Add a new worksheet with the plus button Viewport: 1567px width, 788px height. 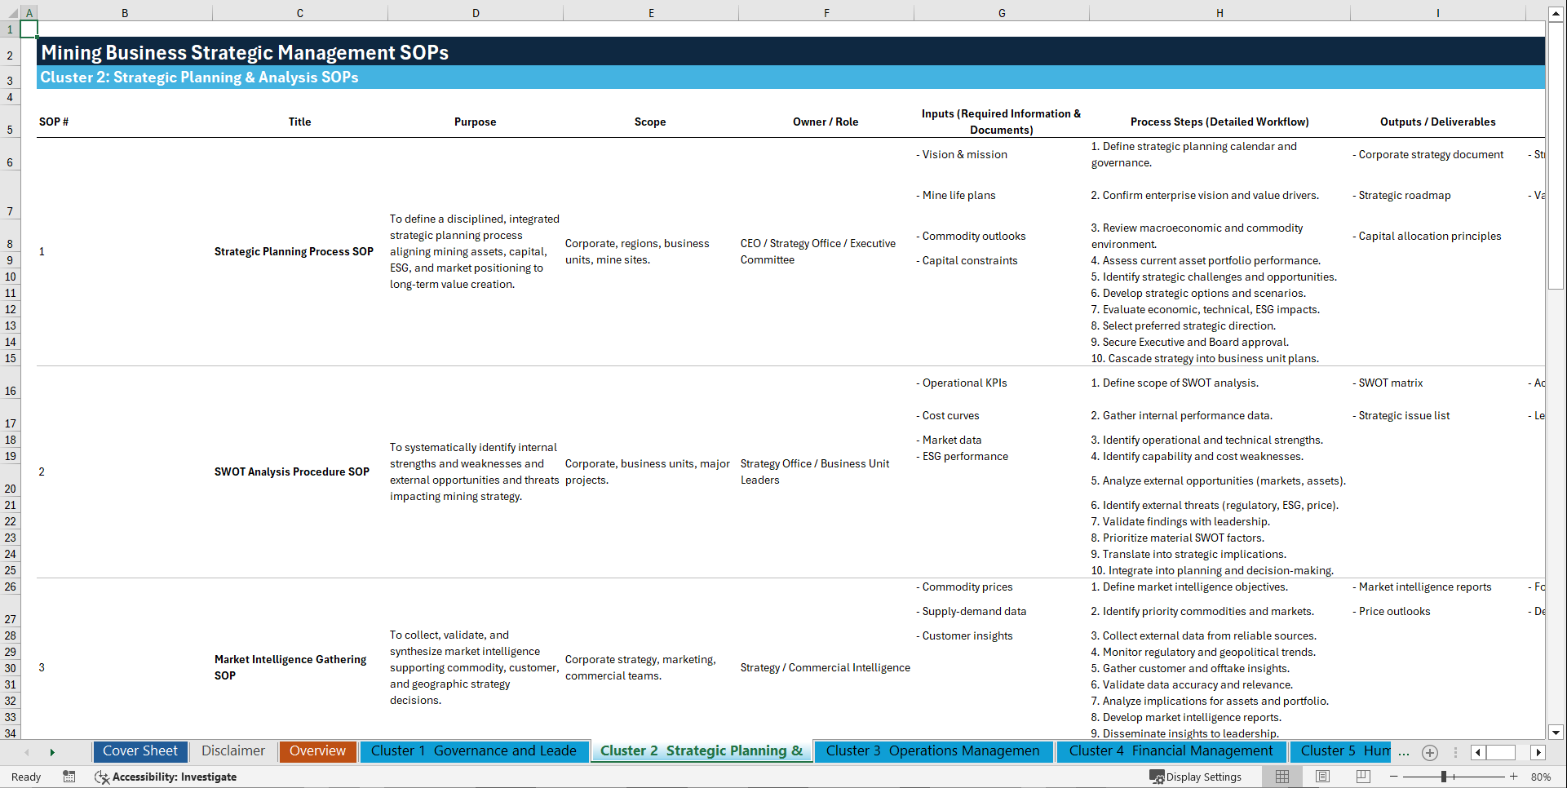[1429, 753]
